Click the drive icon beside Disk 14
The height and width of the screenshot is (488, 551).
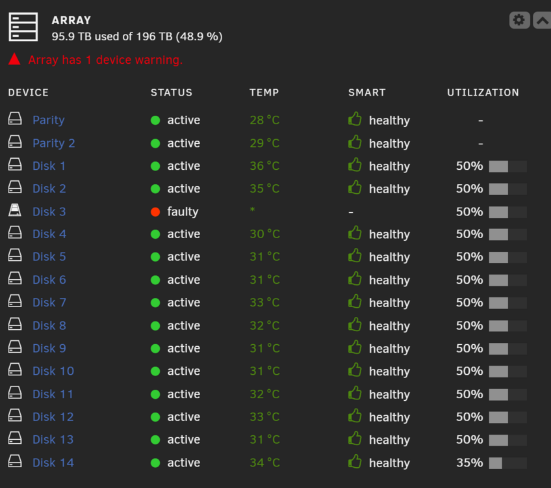15,461
